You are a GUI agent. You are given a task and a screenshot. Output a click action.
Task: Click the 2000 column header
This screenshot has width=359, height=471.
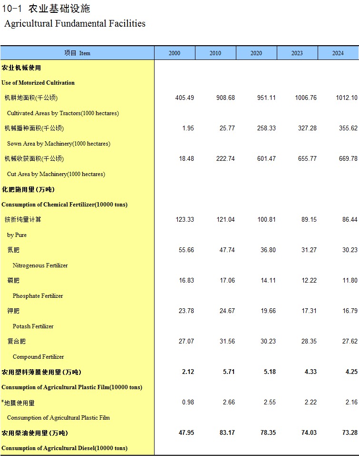[175, 53]
